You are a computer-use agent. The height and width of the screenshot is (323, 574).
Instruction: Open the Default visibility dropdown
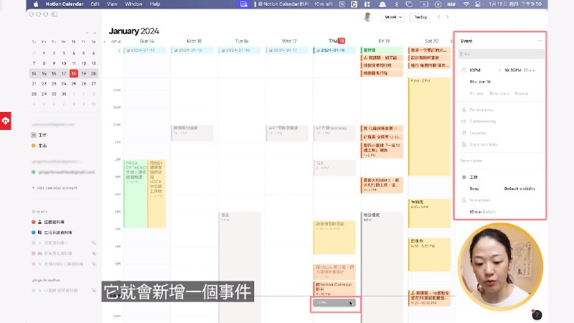pyautogui.click(x=519, y=189)
